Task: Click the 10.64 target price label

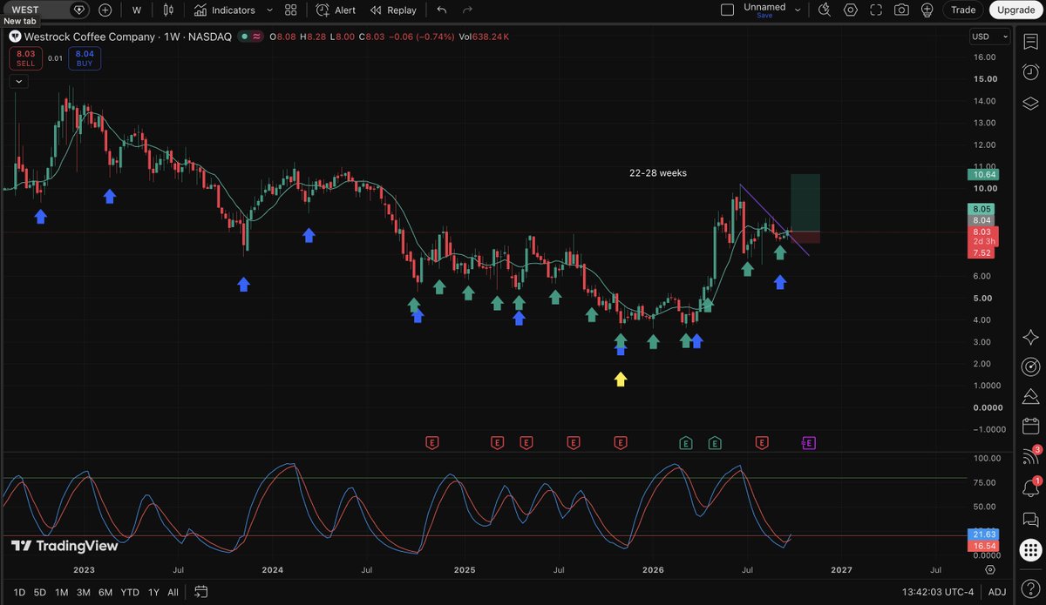Action: coord(984,174)
